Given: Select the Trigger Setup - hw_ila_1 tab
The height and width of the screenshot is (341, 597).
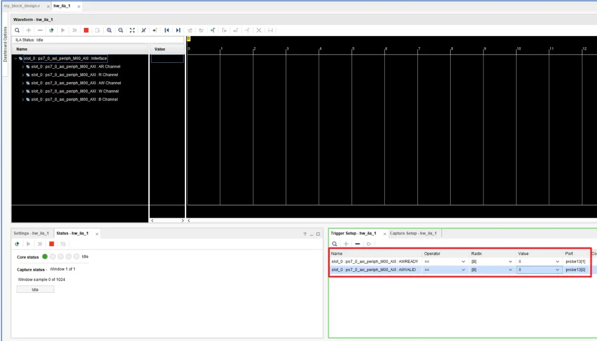Looking at the screenshot, I should click(x=353, y=233).
